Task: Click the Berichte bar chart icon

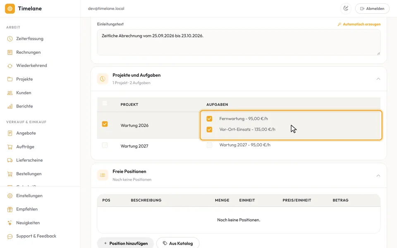Action: tap(10, 106)
